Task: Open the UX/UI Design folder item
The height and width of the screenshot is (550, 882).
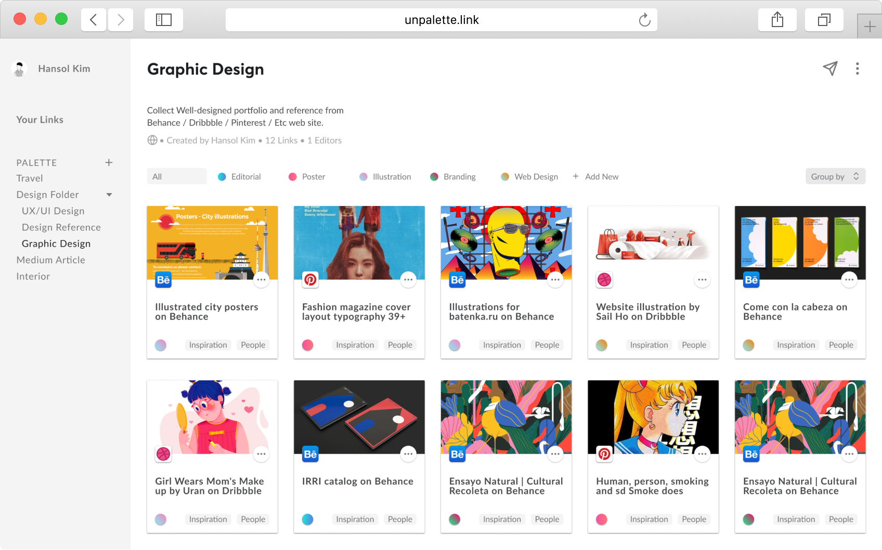Action: pos(53,211)
